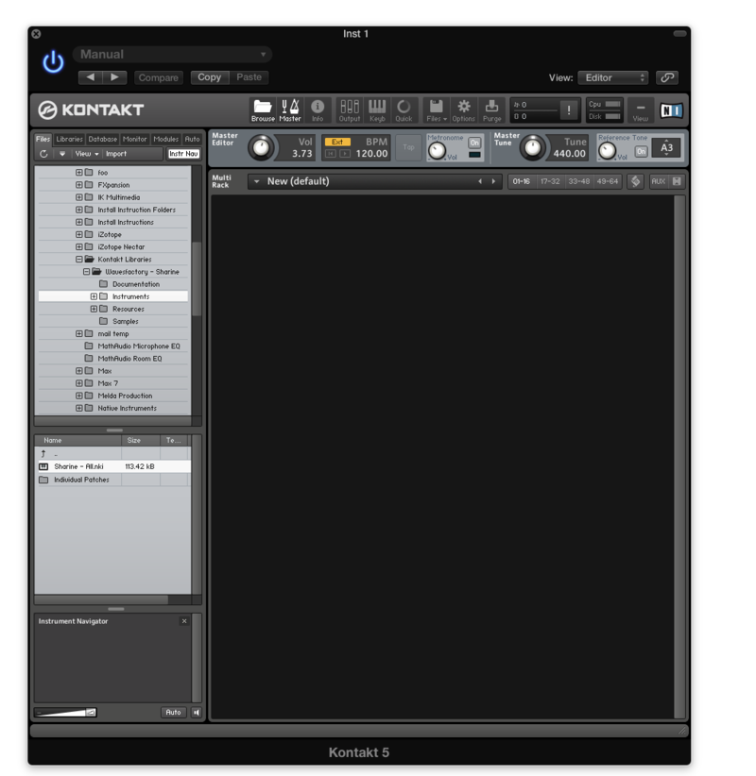Change the A3 reference note stepper
Image resolution: width=756 pixels, height=776 pixels.
(666, 147)
